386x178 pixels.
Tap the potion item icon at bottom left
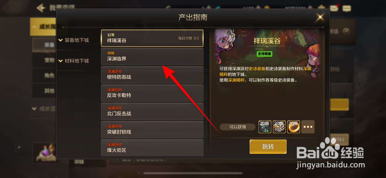pos(46,153)
